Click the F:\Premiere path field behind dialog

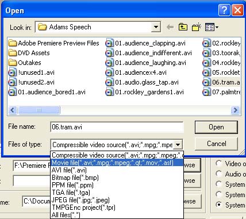pyautogui.click(x=32, y=166)
